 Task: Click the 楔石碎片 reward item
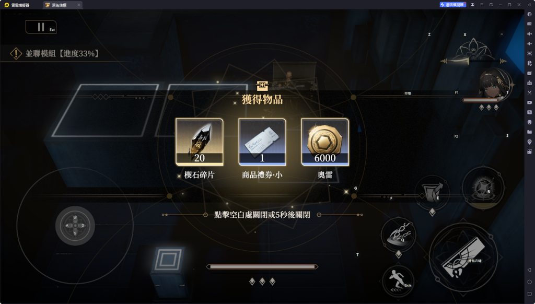(x=200, y=142)
